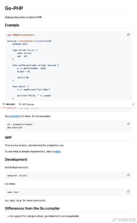Click the Weibo watermark logo
This screenshot has height=223, width=137.
pyautogui.click(x=115, y=220)
